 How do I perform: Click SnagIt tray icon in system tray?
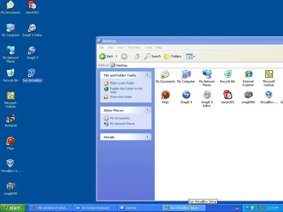(x=247, y=208)
